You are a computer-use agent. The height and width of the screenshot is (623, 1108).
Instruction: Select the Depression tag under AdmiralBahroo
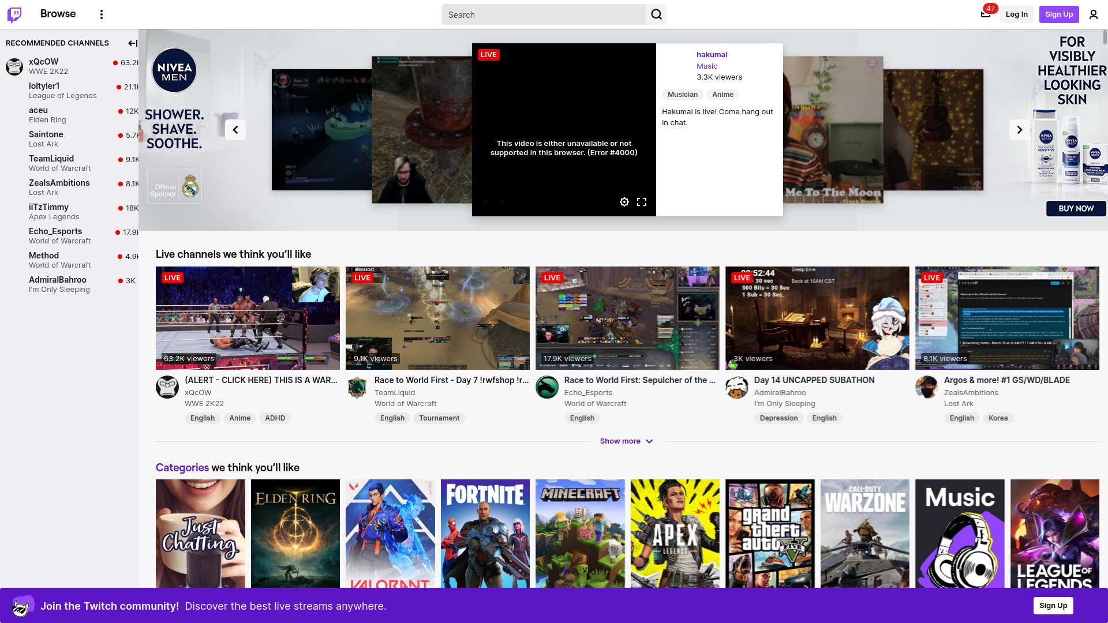(778, 418)
